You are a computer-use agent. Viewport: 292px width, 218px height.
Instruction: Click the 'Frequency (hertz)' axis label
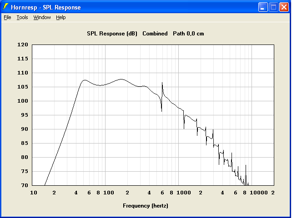coord(146,206)
